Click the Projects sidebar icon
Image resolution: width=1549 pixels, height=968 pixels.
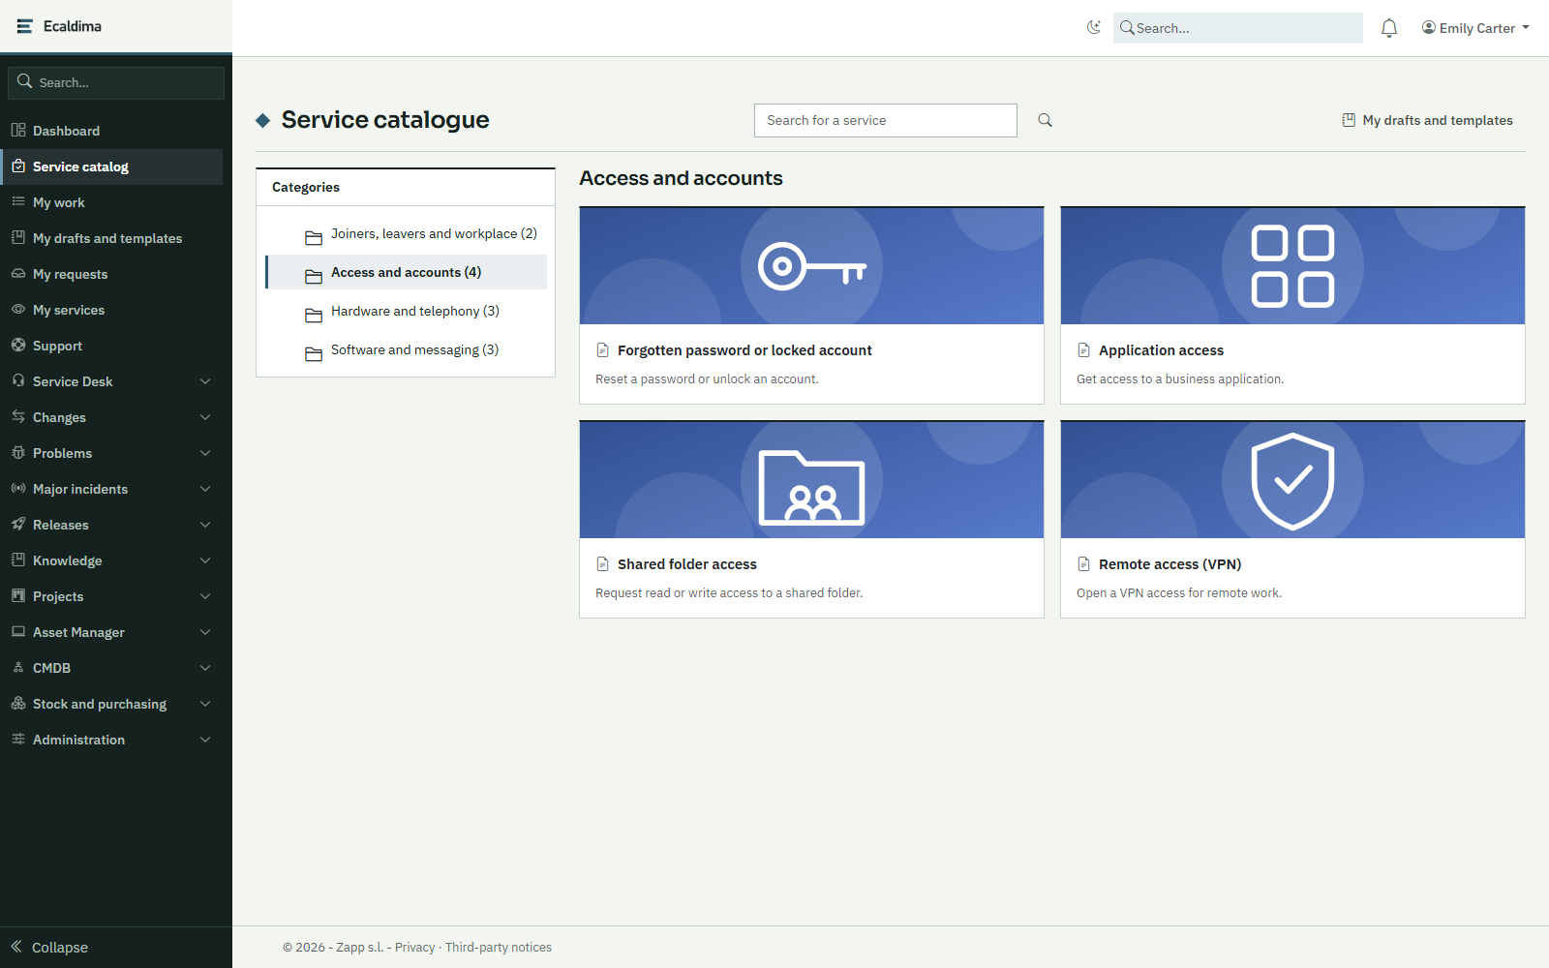coord(18,595)
